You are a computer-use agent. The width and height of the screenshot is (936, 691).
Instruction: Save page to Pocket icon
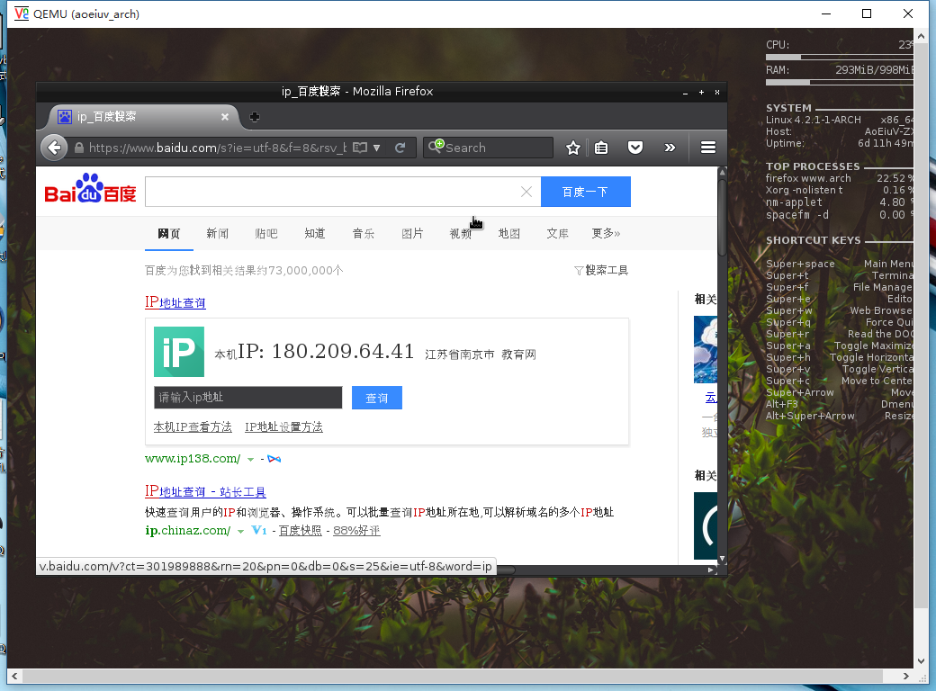pyautogui.click(x=635, y=148)
